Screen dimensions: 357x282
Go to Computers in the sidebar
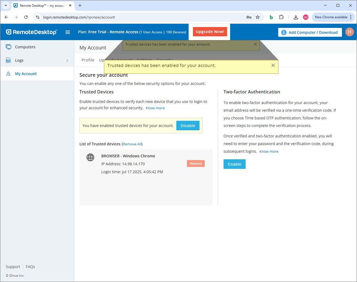25,47
